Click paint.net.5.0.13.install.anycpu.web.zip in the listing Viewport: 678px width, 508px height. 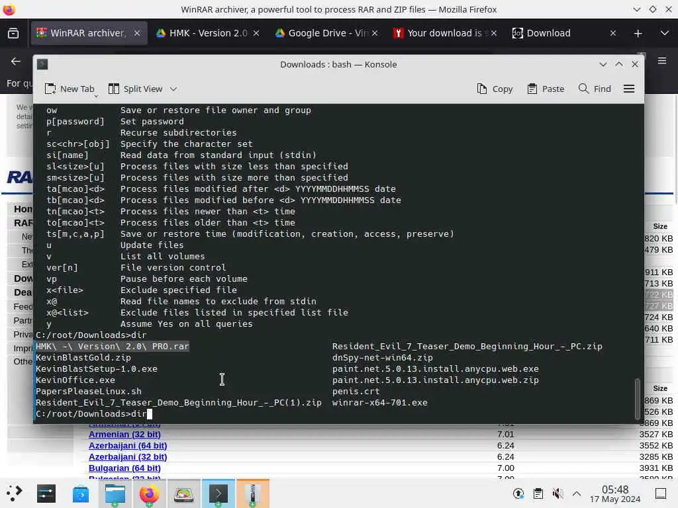(436, 380)
